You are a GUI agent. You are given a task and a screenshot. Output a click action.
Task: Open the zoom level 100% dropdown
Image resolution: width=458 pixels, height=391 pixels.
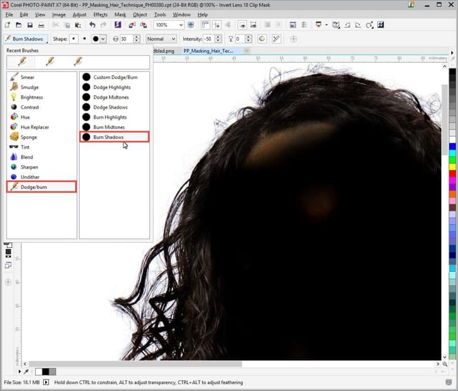tap(181, 25)
